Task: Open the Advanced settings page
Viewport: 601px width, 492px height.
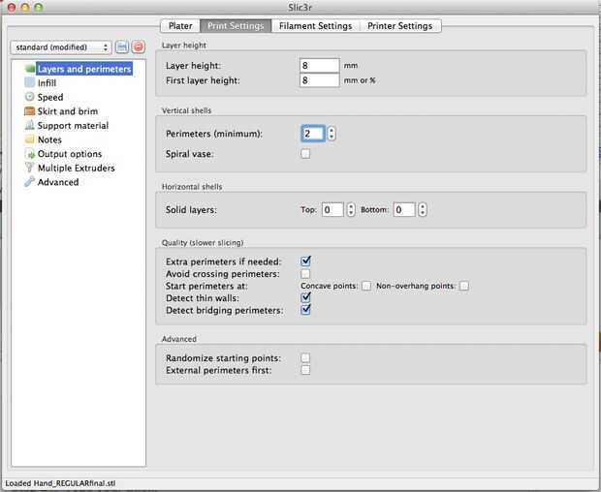Action: coord(58,182)
